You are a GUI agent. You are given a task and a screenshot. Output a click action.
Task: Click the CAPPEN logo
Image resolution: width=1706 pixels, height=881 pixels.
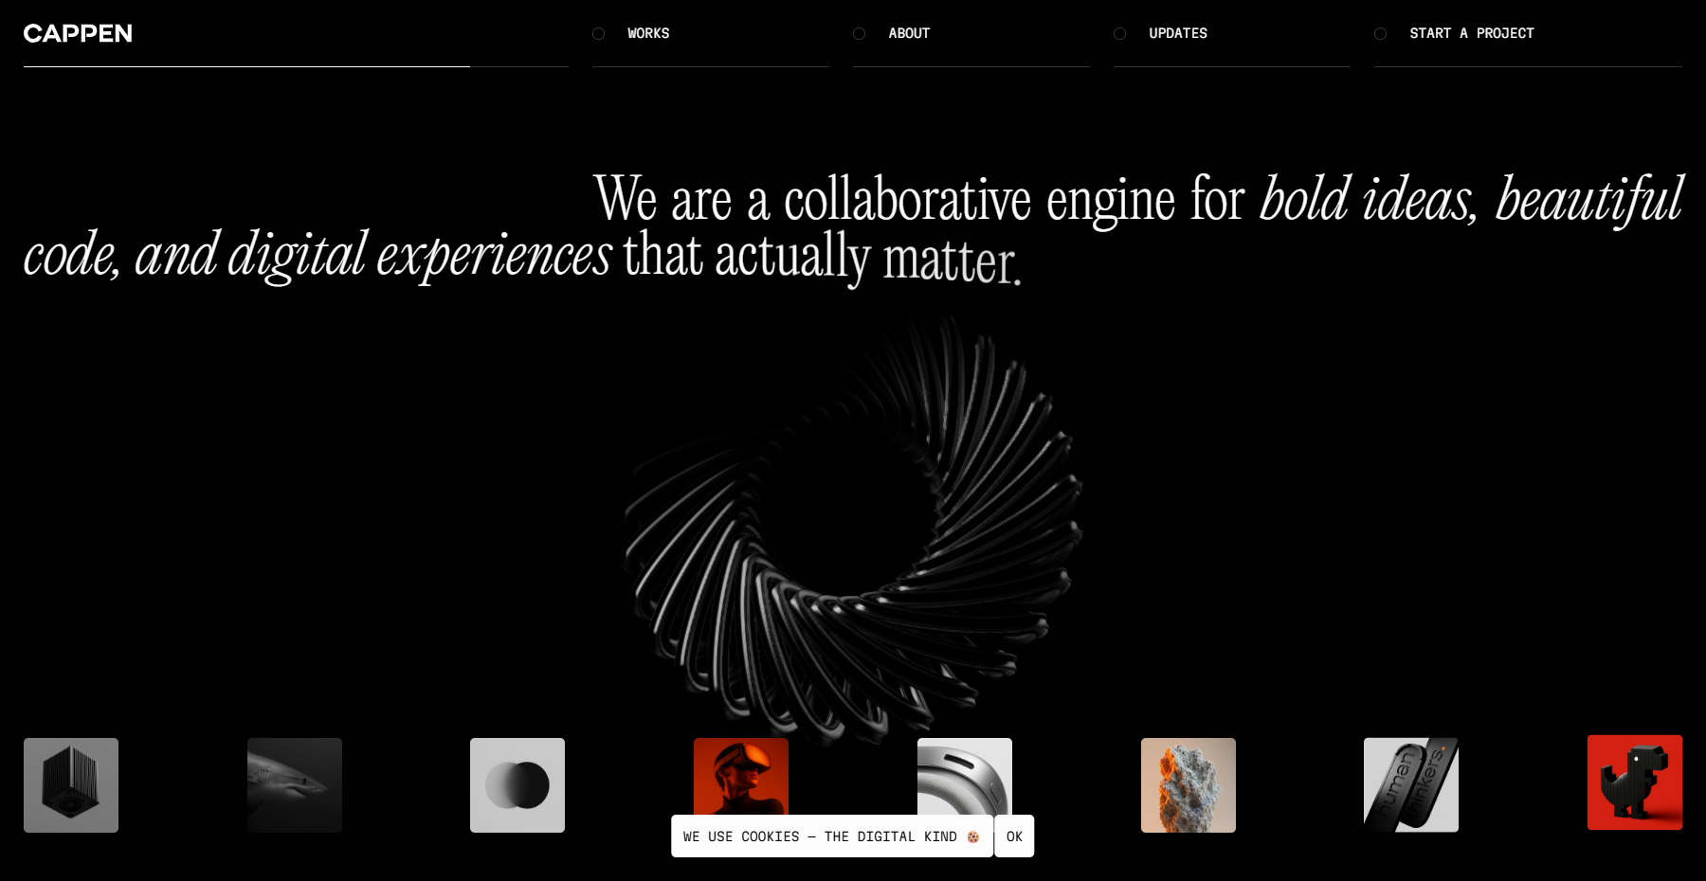click(78, 33)
